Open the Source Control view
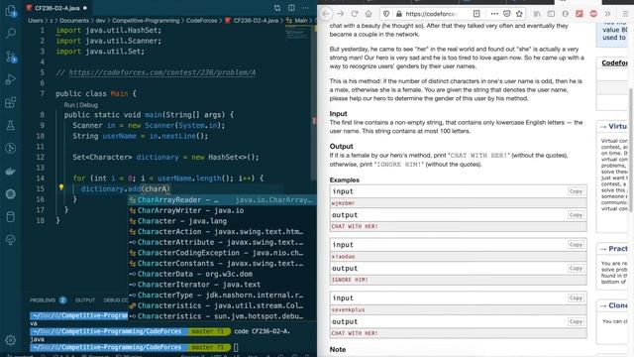Image resolution: width=634 pixels, height=357 pixels. pyautogui.click(x=11, y=57)
